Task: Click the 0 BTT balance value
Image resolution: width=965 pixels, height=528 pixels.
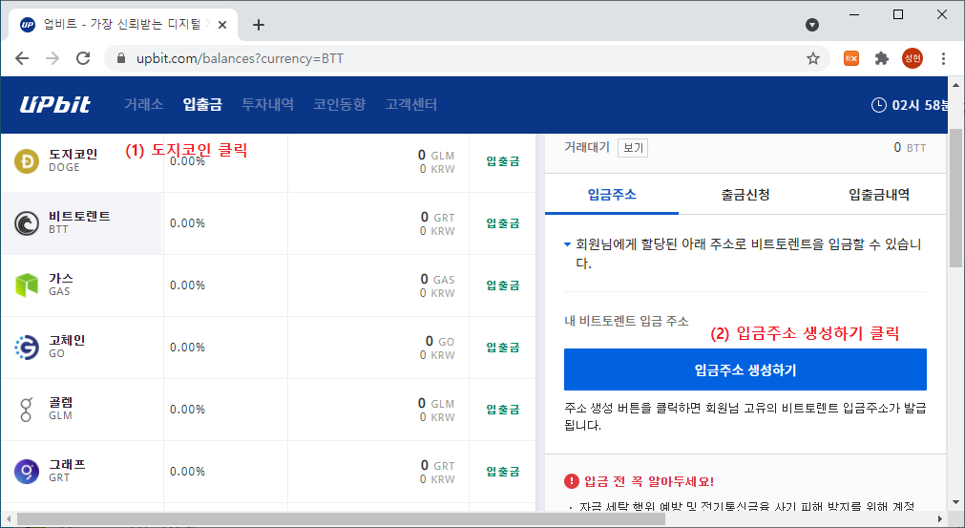Action: pos(910,148)
